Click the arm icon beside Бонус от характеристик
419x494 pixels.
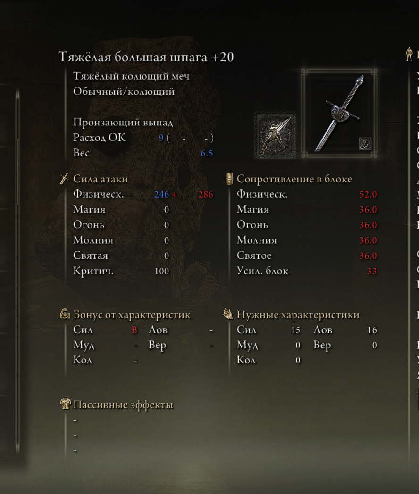tap(65, 314)
